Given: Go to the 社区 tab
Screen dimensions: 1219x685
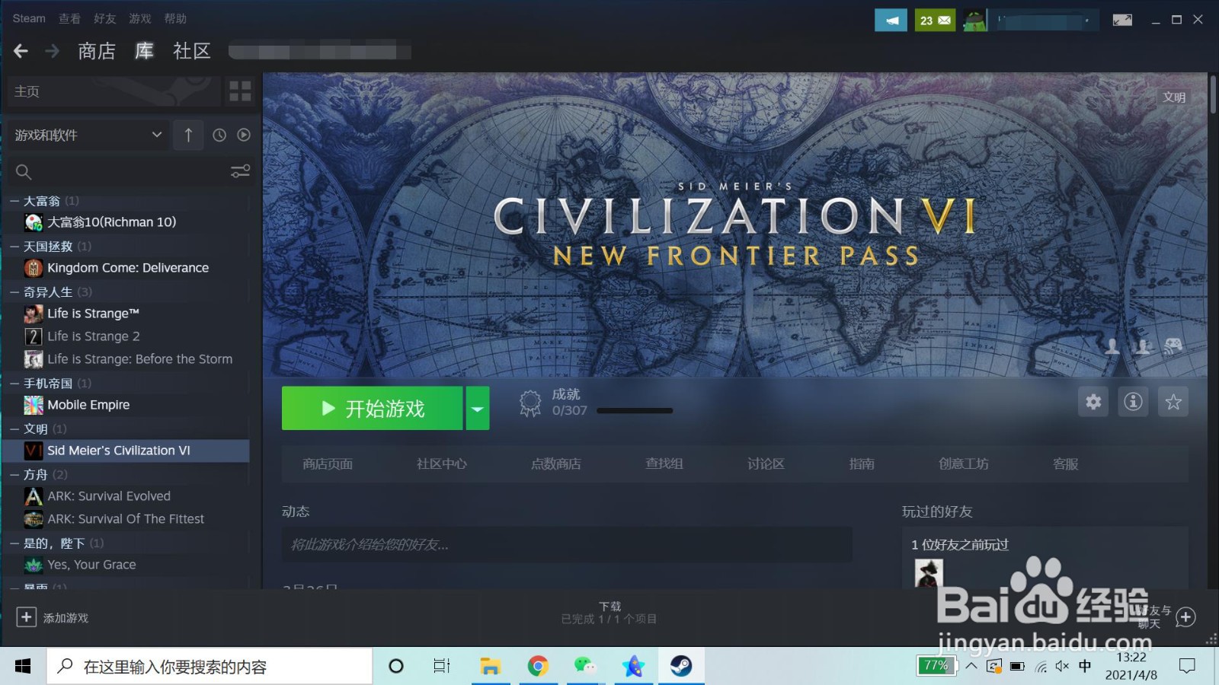Looking at the screenshot, I should tap(192, 51).
